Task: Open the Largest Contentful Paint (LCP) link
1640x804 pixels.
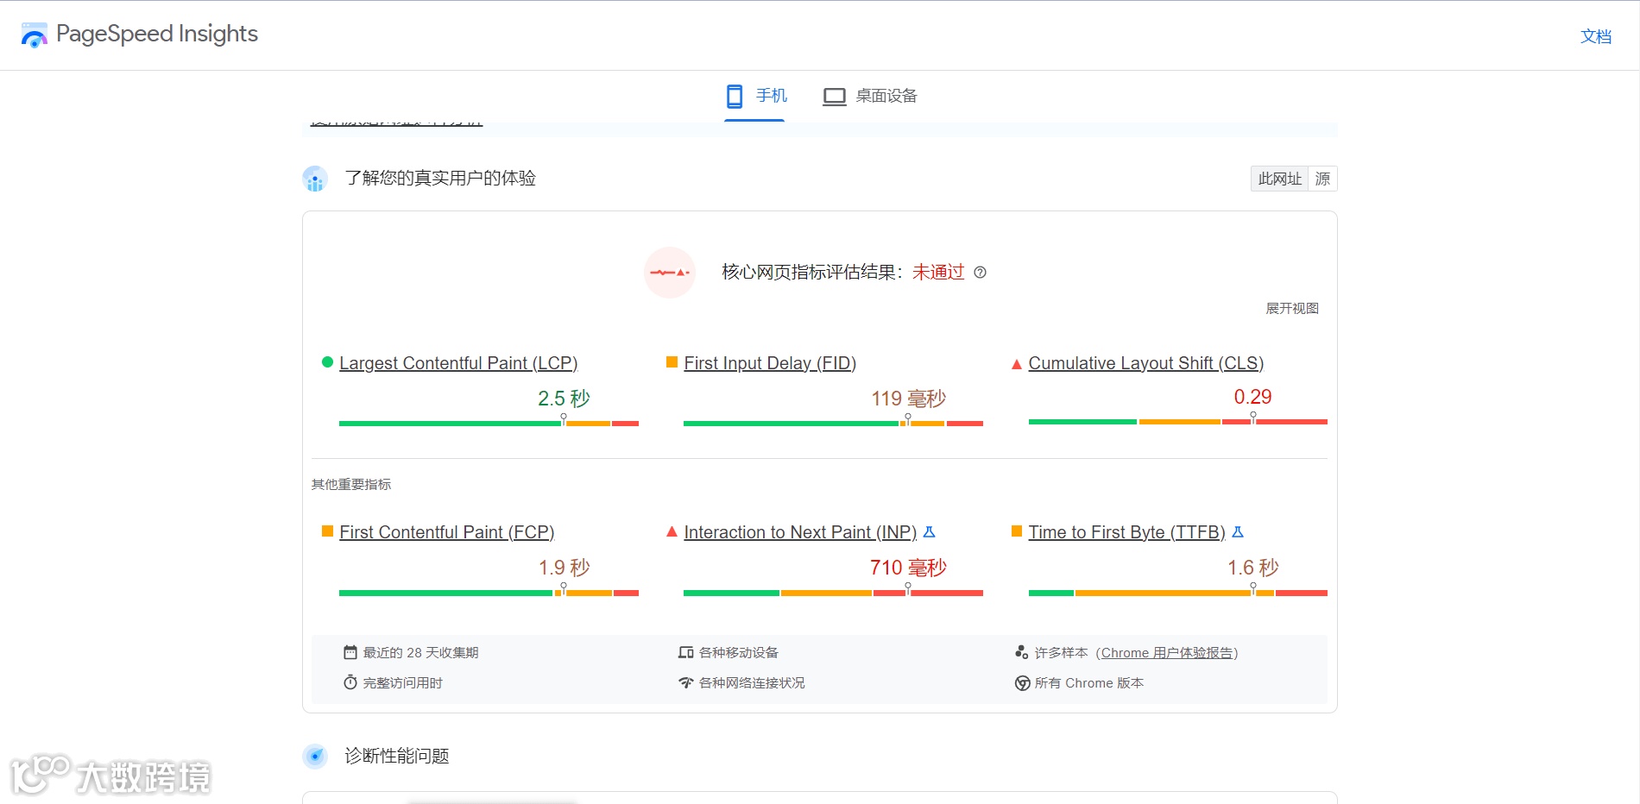Action: click(459, 362)
